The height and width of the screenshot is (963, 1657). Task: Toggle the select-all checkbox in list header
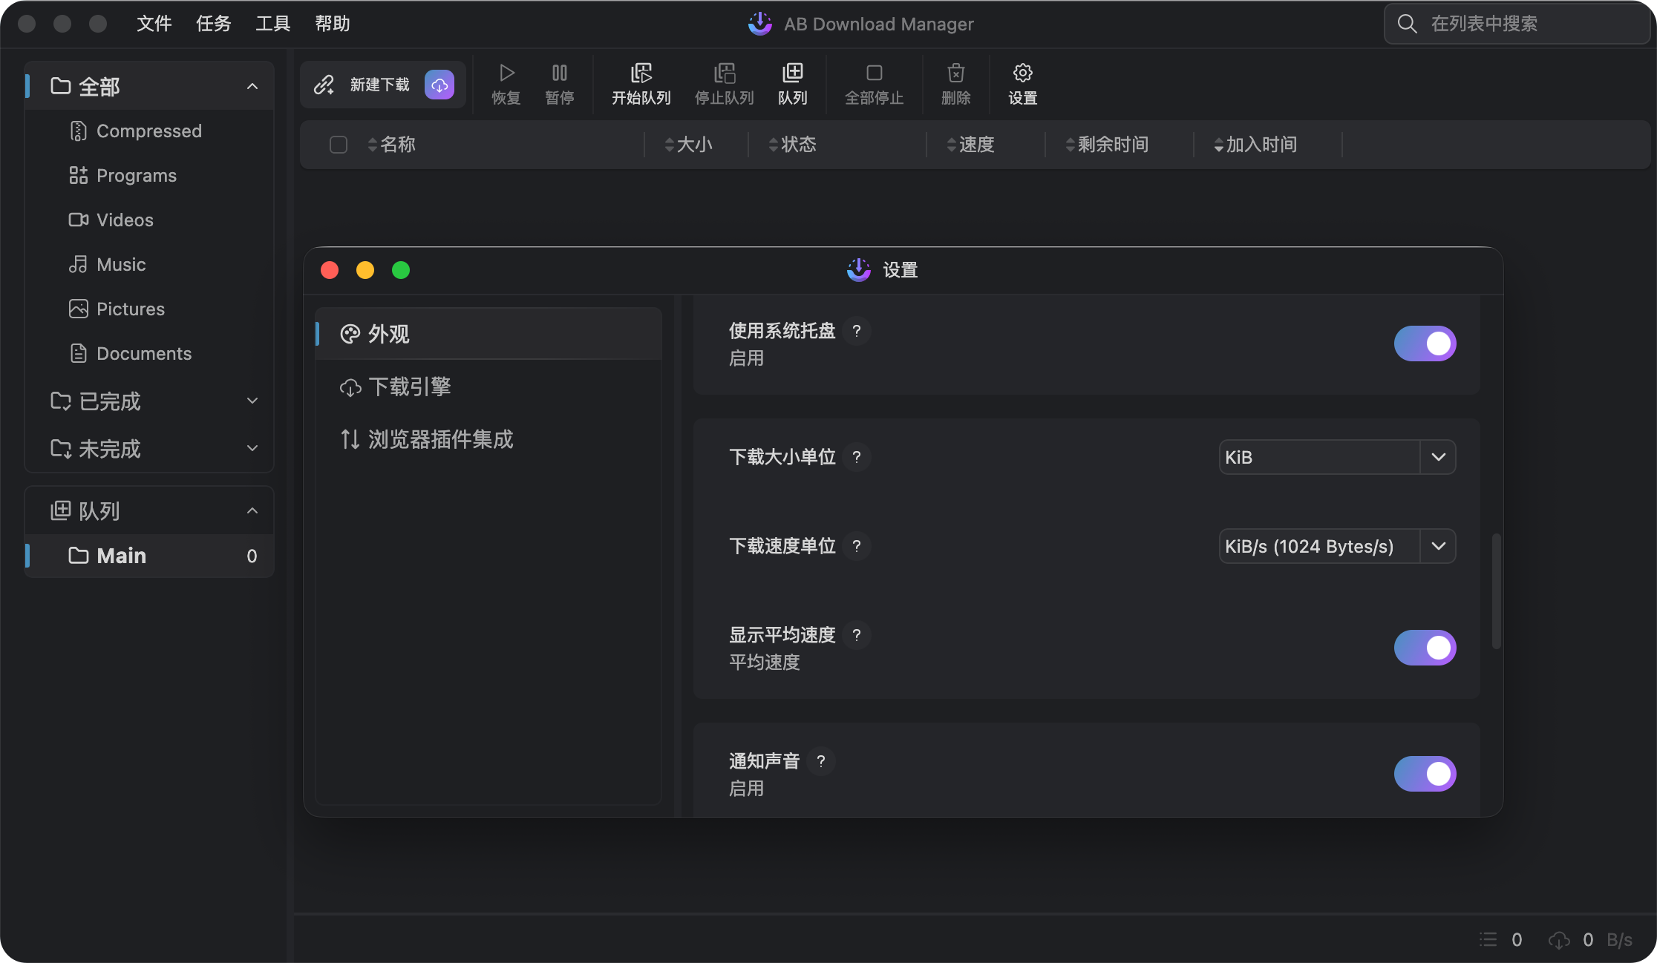coord(339,145)
